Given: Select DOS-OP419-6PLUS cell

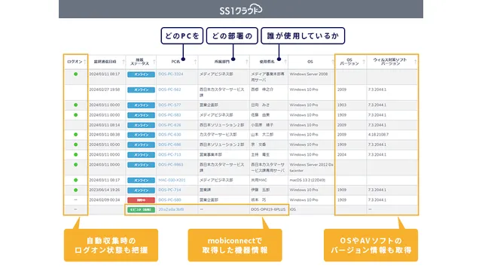Looking at the screenshot, I should click(x=268, y=209).
